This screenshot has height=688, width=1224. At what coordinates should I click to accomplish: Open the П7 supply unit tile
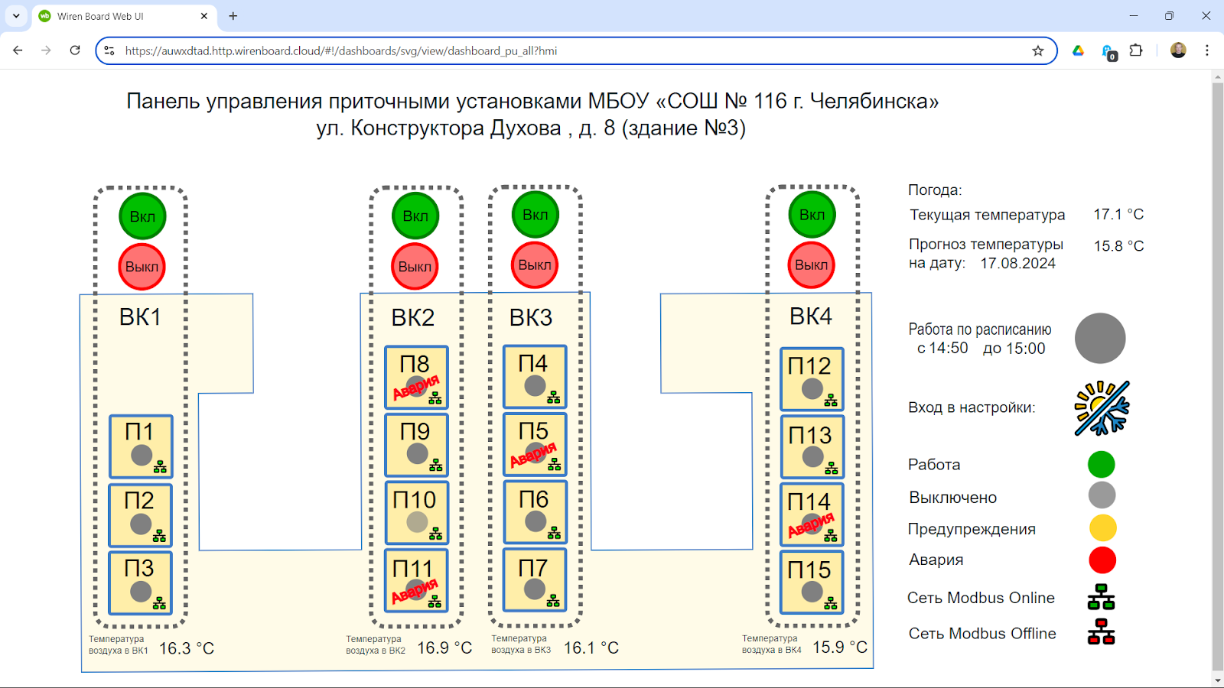tap(535, 579)
